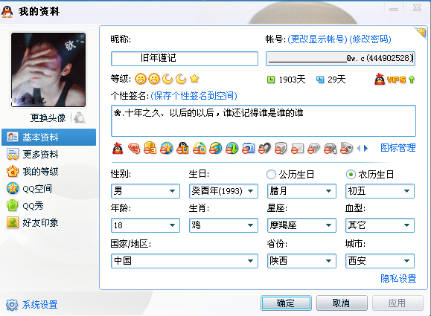The height and width of the screenshot is (316, 431).
Task: Click the 更换头像 link
Action: point(48,117)
